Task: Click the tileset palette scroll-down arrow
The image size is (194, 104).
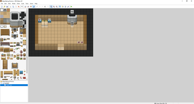Action: tap(27, 79)
